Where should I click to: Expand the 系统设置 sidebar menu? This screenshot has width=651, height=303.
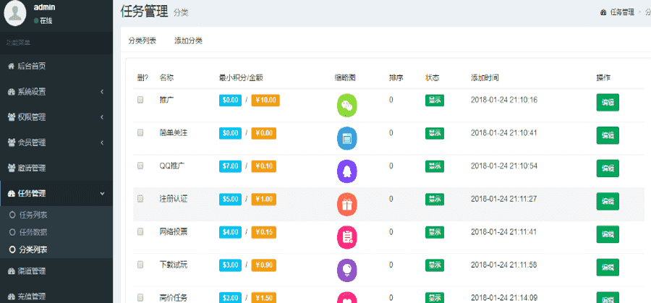coord(56,92)
